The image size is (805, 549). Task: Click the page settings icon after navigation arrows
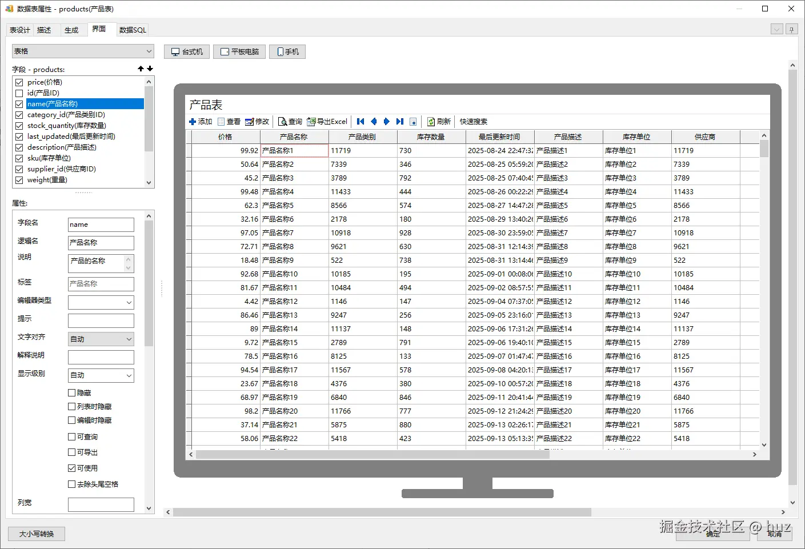413,122
